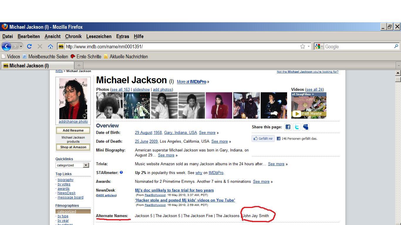The height and width of the screenshot is (225, 401).
Task: Click the Gary, Indiana, USA link
Action: [x=181, y=133]
